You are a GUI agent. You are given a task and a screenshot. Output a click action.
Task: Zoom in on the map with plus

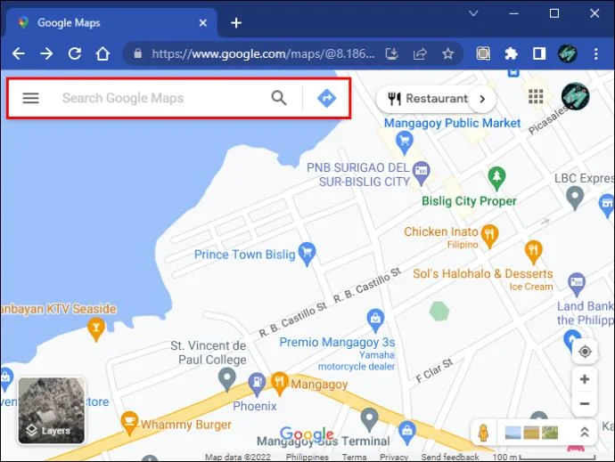point(585,379)
